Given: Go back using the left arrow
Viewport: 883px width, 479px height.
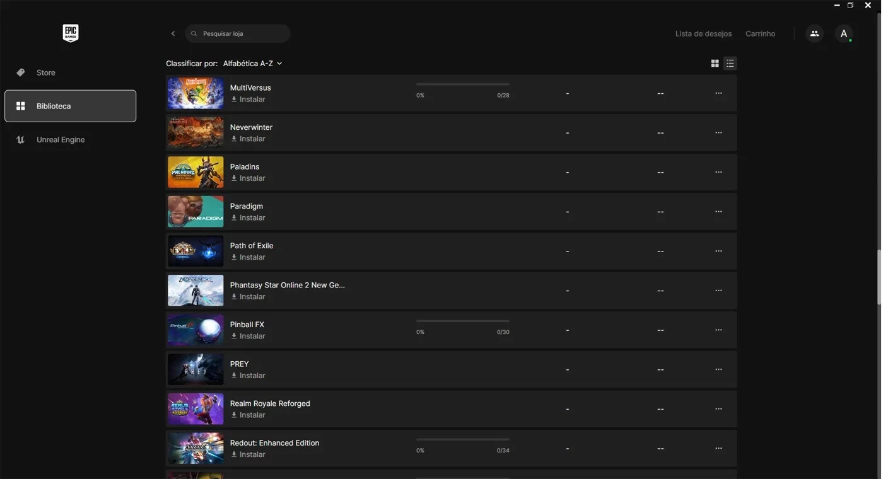Looking at the screenshot, I should click(x=173, y=33).
